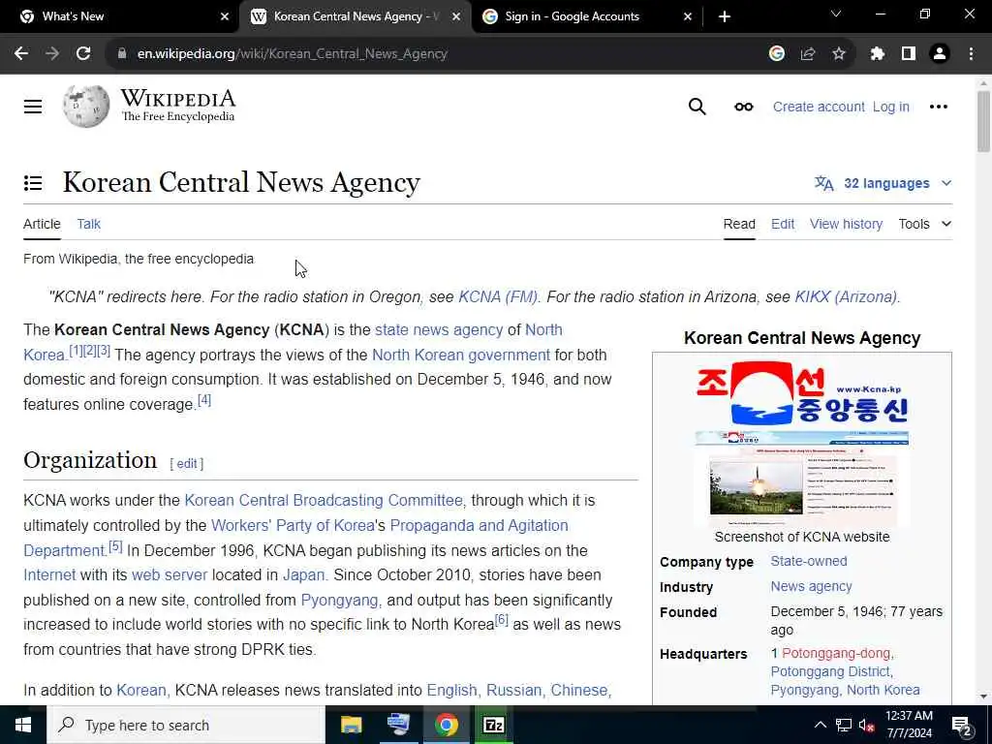Click the Wikipedia globe logo
Image resolution: width=992 pixels, height=744 pixels.
(86, 107)
